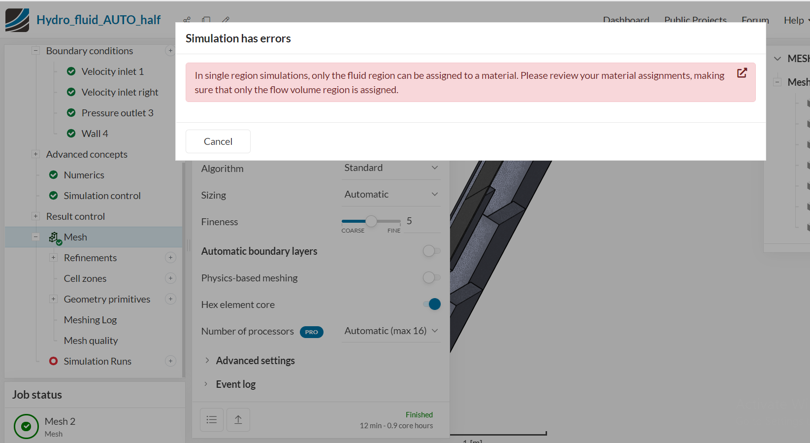Open the Meshing Log item

tap(90, 320)
